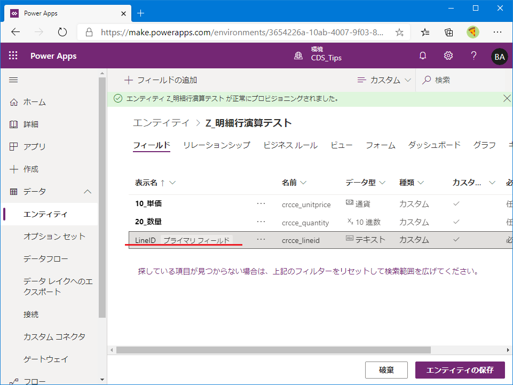This screenshot has width=513, height=385.
Task: Open ゲートウェイ in the sidebar
Action: click(x=46, y=359)
